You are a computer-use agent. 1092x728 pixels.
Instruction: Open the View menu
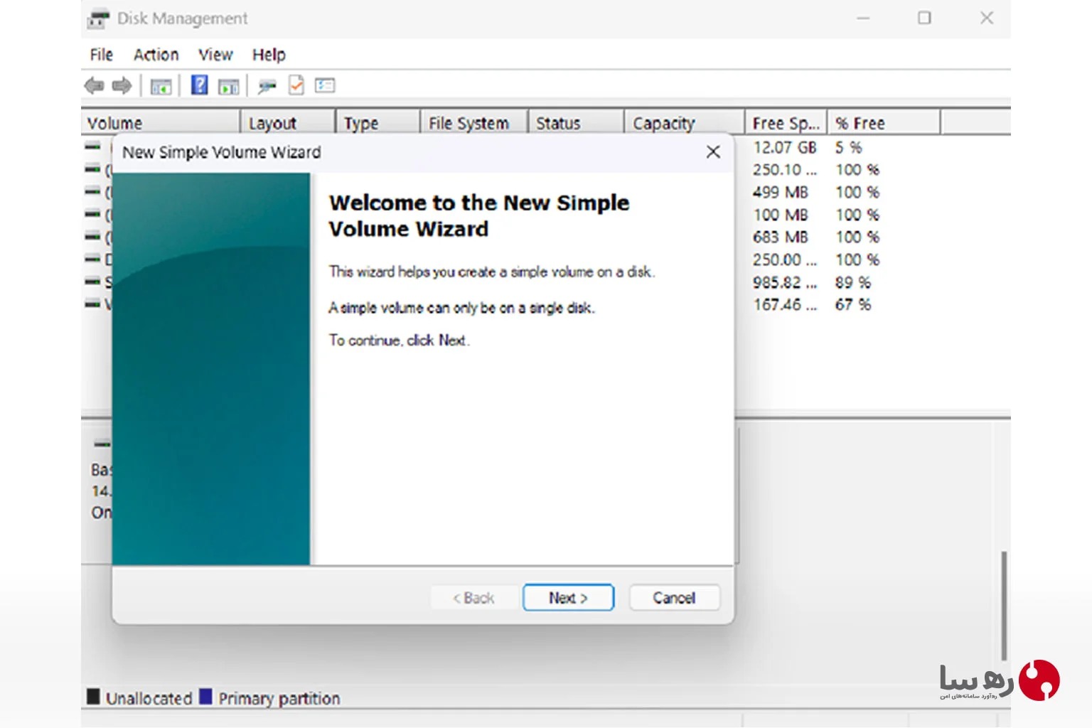(215, 55)
